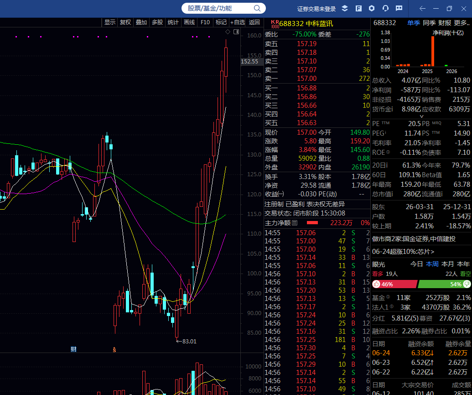Screen dimensions: 472x395
Task: Add stock via +自选 button
Action: pyautogui.click(x=238, y=22)
